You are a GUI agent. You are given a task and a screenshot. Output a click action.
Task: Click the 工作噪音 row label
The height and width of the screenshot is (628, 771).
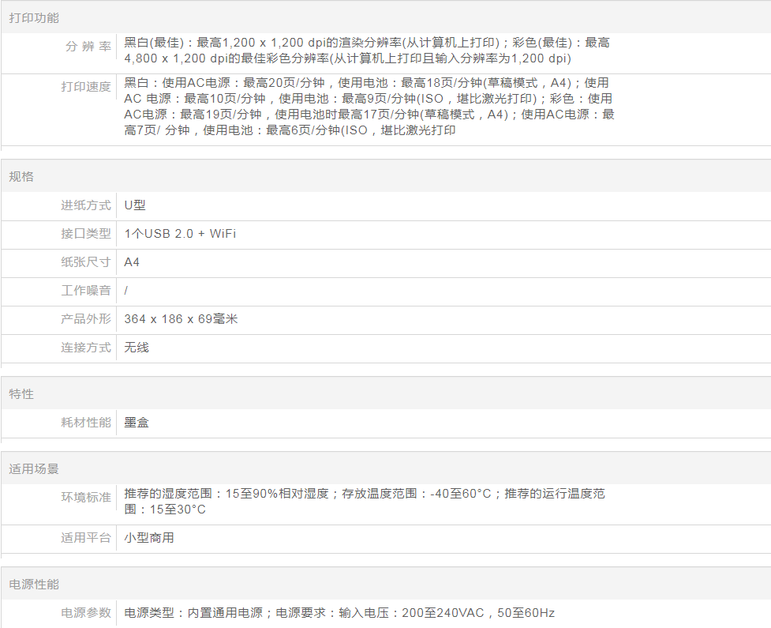[x=86, y=291]
